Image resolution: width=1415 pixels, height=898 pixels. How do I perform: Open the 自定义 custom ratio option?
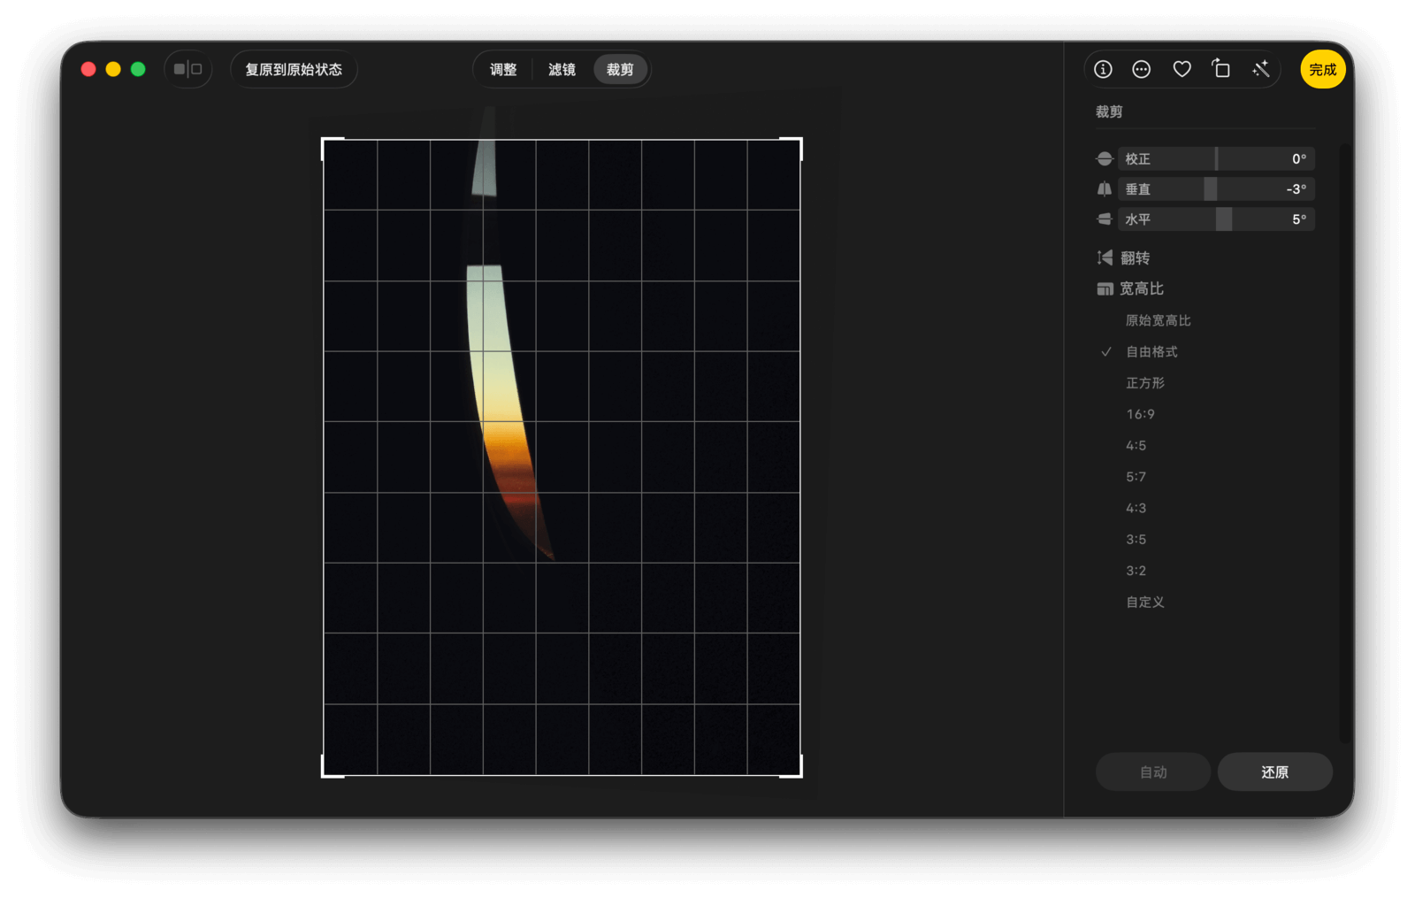pyautogui.click(x=1144, y=602)
